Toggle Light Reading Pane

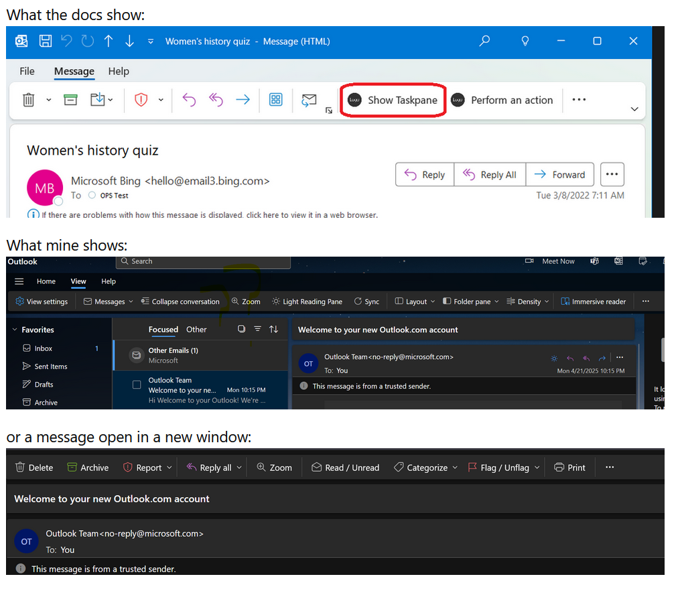(307, 302)
